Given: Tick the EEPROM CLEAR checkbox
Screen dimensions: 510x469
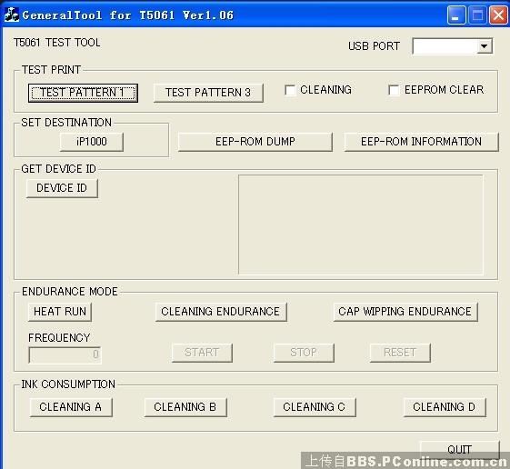Looking at the screenshot, I should [394, 90].
